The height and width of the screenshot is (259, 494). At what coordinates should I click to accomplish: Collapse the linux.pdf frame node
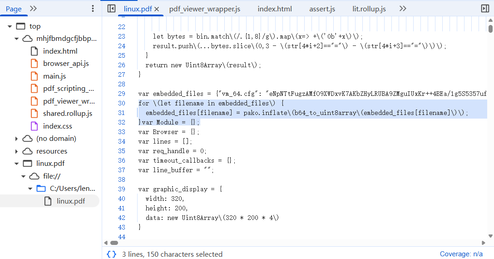click(x=17, y=164)
